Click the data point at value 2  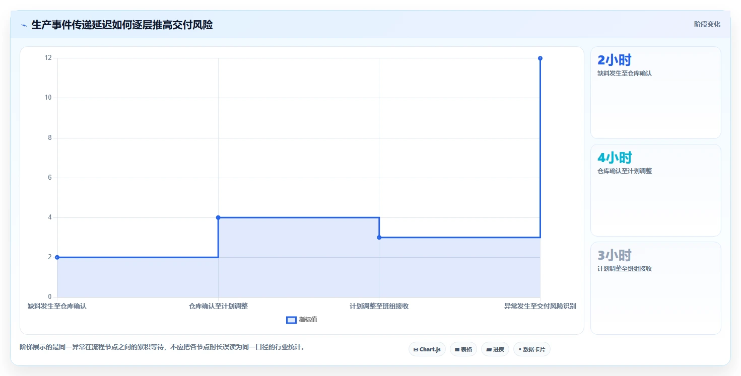pos(57,257)
